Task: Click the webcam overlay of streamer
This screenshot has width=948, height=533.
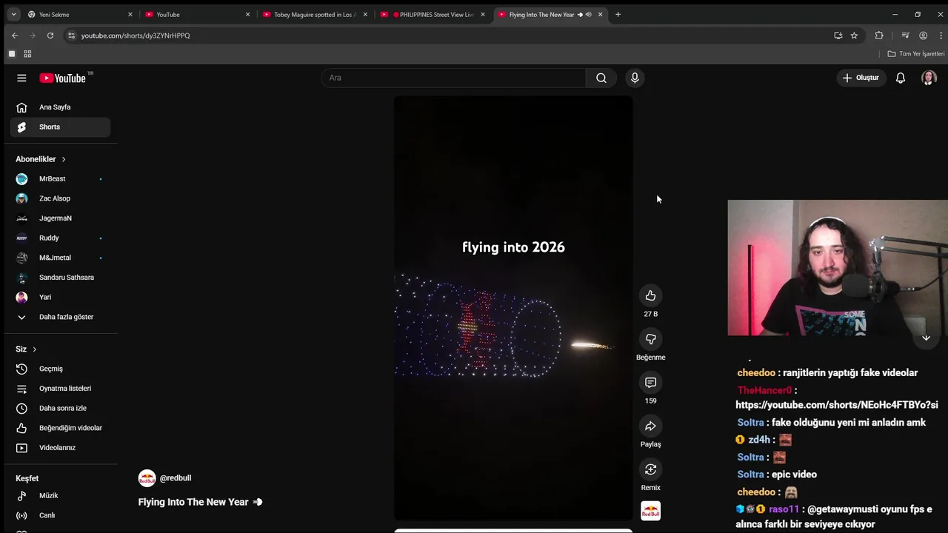Action: (x=838, y=268)
